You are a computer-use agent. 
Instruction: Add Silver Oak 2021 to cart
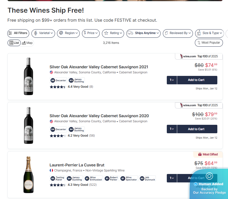197,80
